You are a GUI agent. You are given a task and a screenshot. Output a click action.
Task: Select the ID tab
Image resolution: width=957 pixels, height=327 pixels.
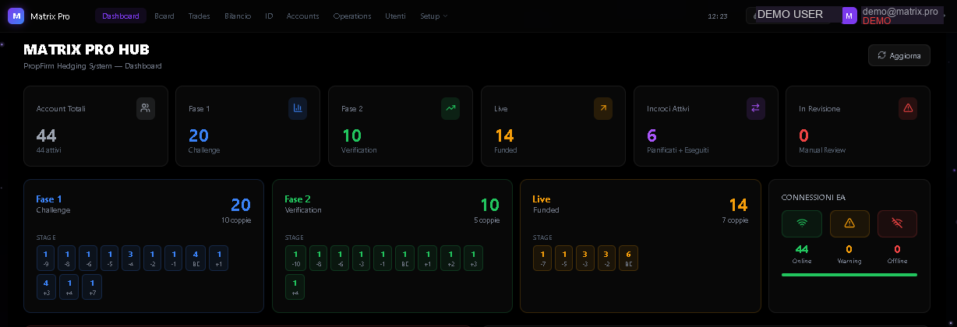pyautogui.click(x=269, y=16)
